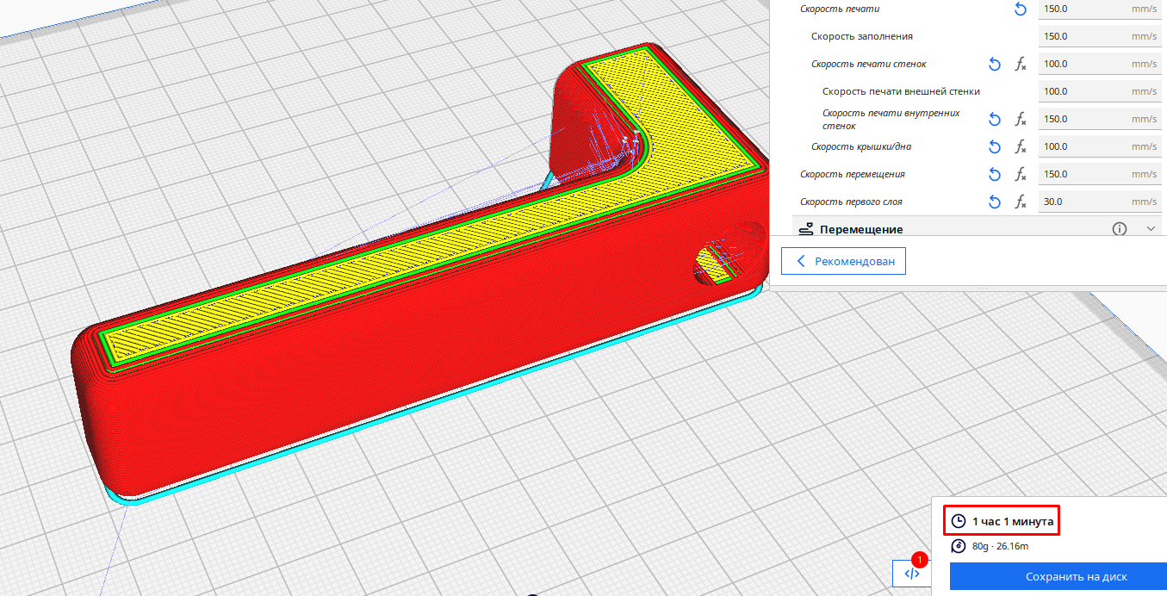This screenshot has height=596, width=1167.
Task: Select the Скорость первого слоя 30.0 field
Action: [1085, 202]
